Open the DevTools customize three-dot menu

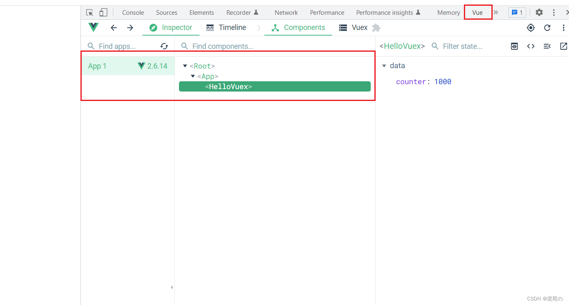[554, 13]
